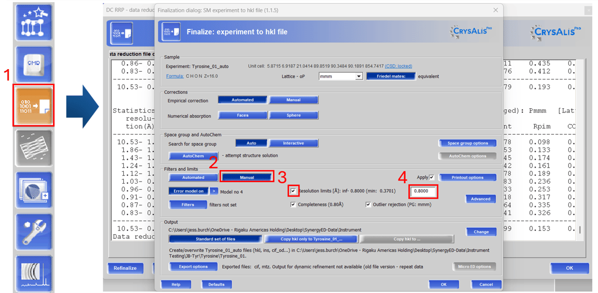The image size is (598, 293).
Task: Toggle the Friedel mates button
Action: tap(391, 76)
